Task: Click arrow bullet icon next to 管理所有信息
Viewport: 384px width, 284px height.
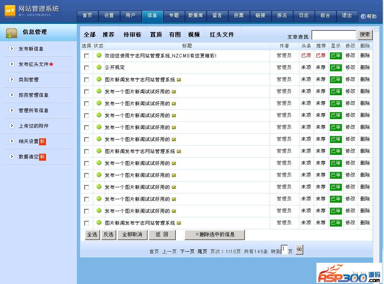Action: point(12,110)
